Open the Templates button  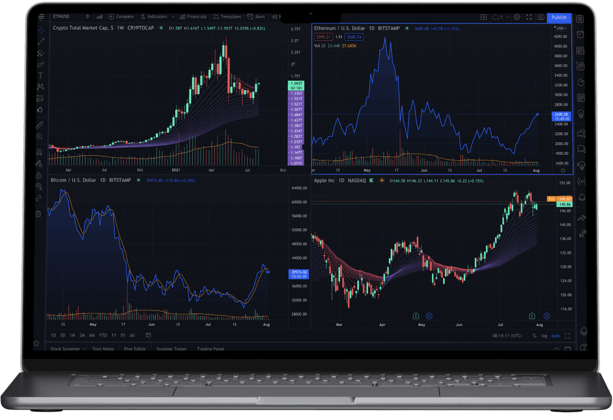(x=227, y=17)
